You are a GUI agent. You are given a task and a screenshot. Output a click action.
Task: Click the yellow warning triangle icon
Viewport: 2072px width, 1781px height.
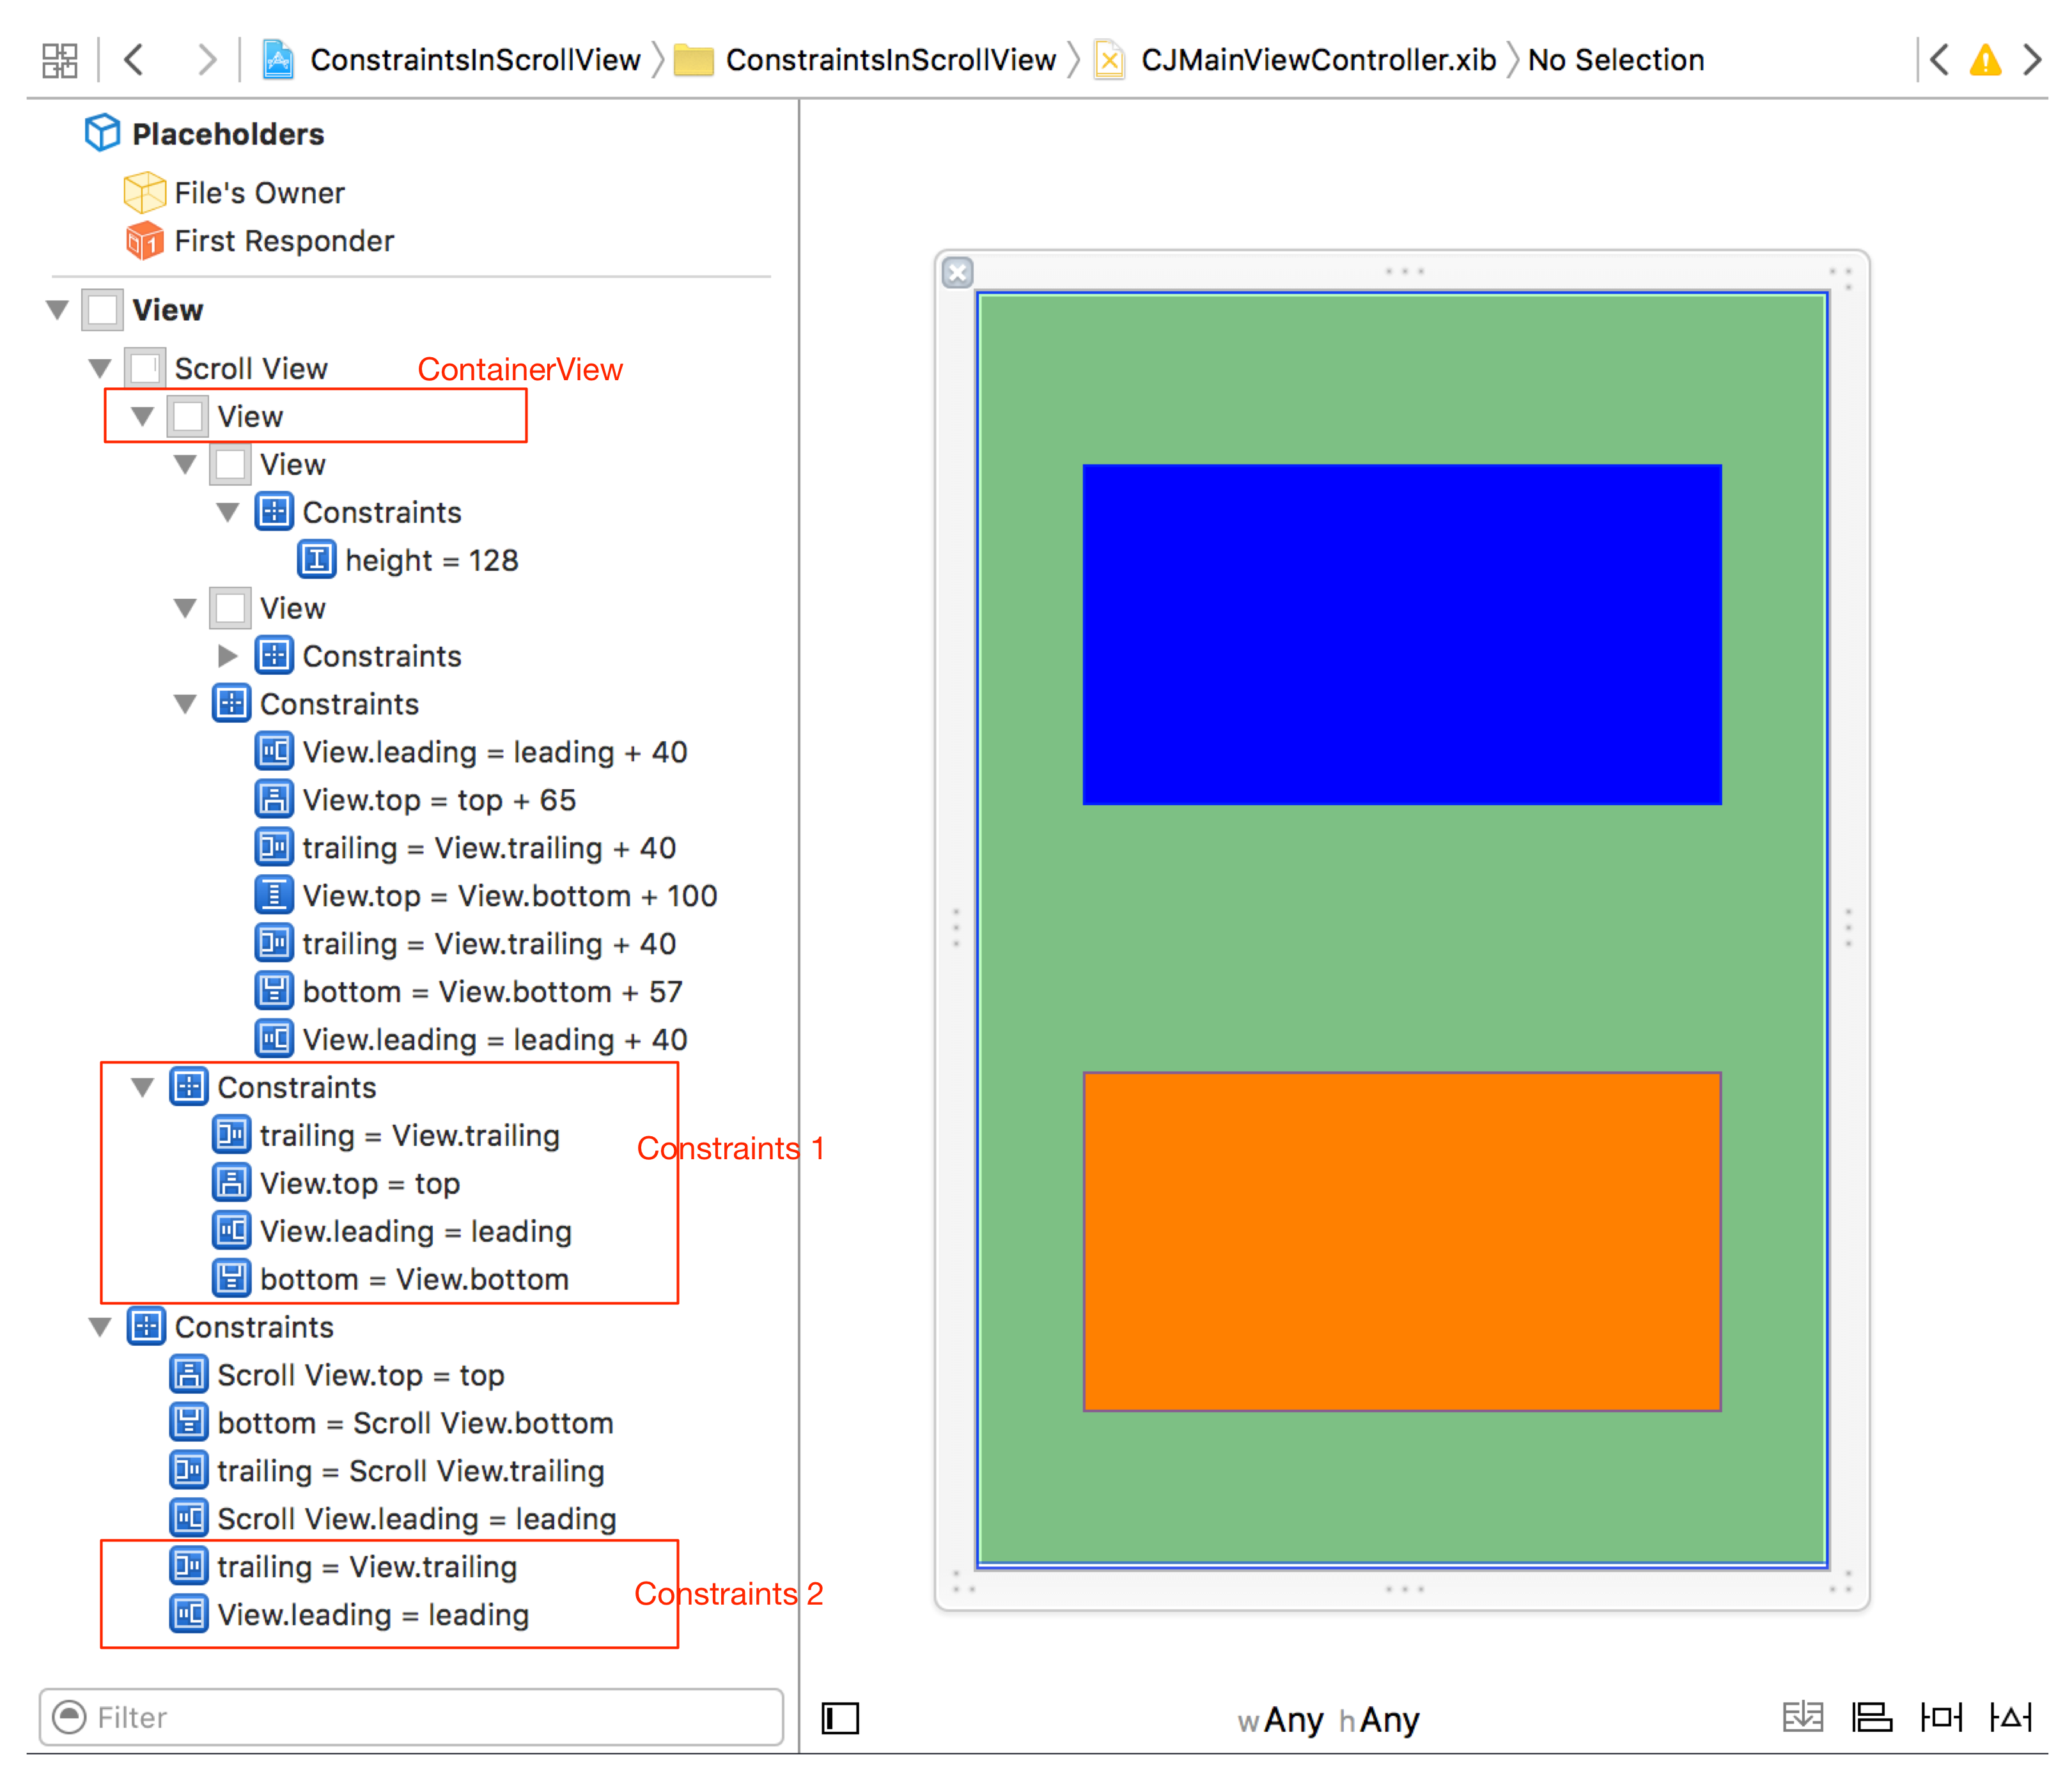[x=1984, y=60]
